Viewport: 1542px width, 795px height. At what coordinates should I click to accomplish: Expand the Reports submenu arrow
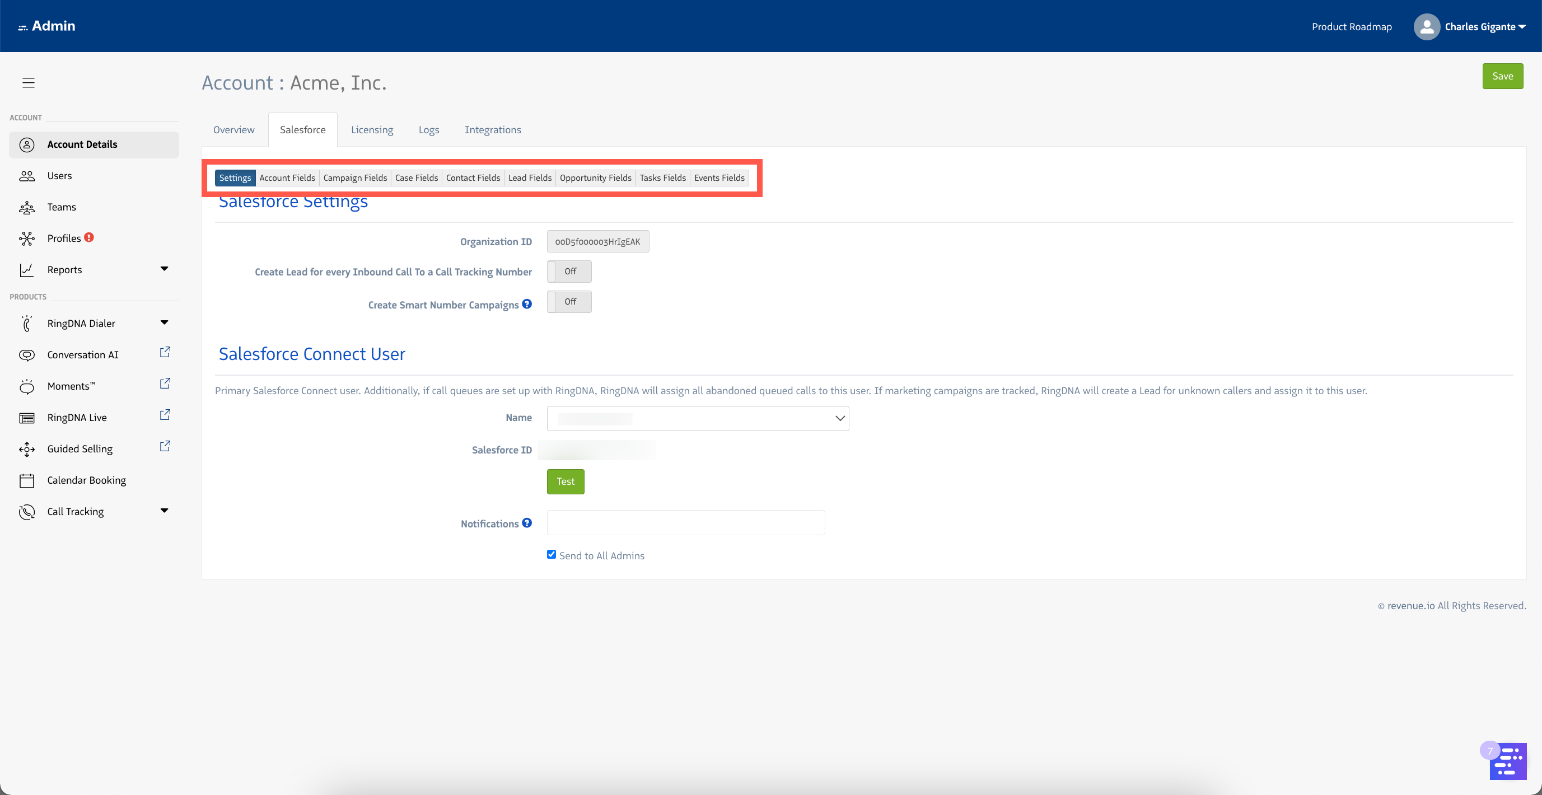(164, 269)
